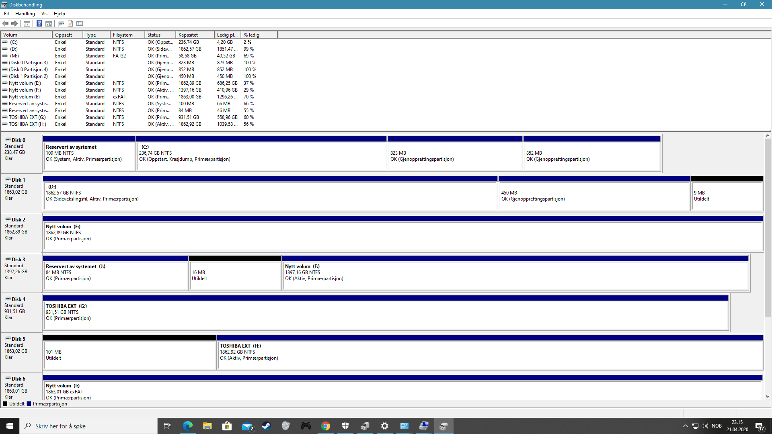The image size is (772, 434).
Task: Click the rescan disks toolbar icon
Action: 61,23
